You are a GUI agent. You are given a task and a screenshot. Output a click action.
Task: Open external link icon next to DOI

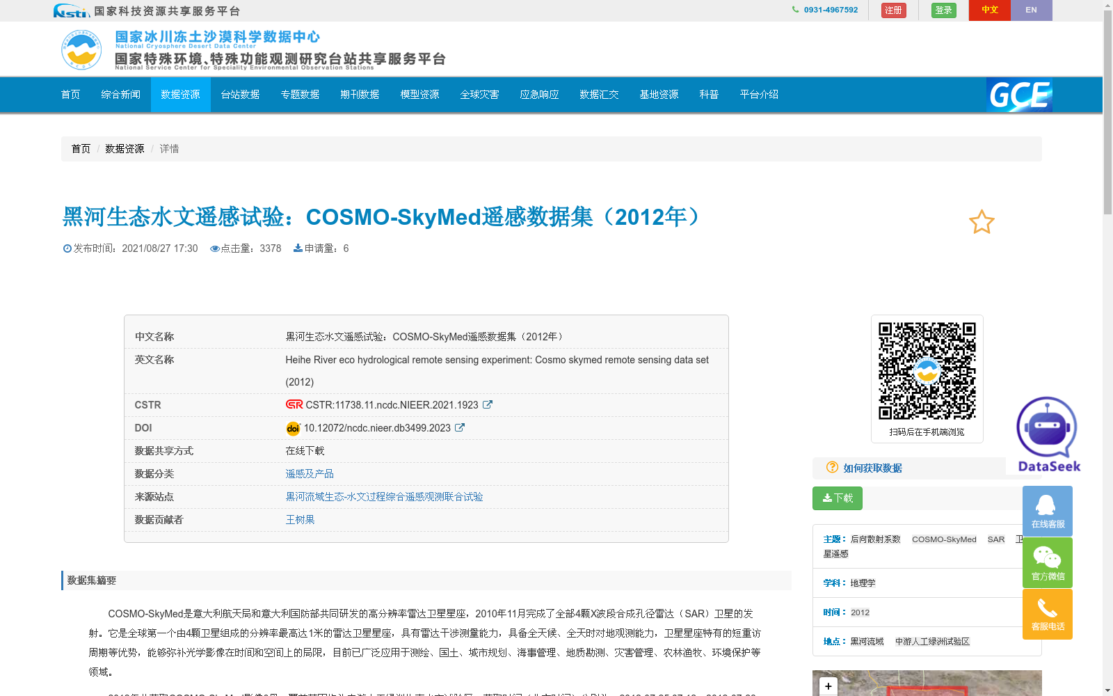pos(460,427)
